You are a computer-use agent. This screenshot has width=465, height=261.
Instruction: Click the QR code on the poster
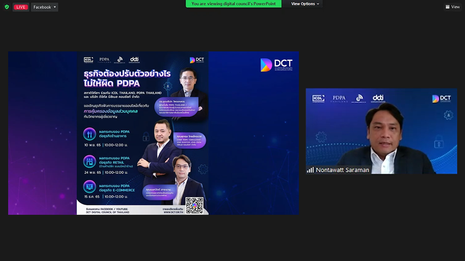pyautogui.click(x=194, y=205)
